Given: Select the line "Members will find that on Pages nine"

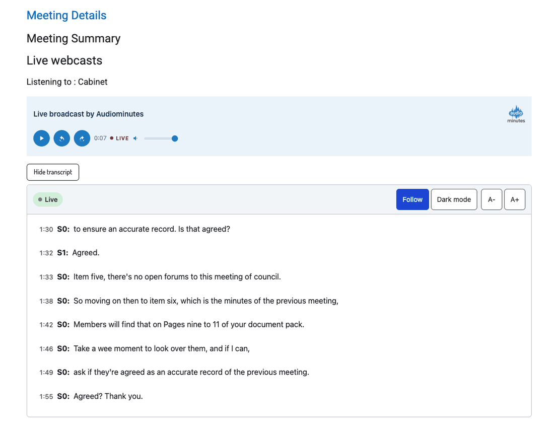Looking at the screenshot, I should point(189,324).
